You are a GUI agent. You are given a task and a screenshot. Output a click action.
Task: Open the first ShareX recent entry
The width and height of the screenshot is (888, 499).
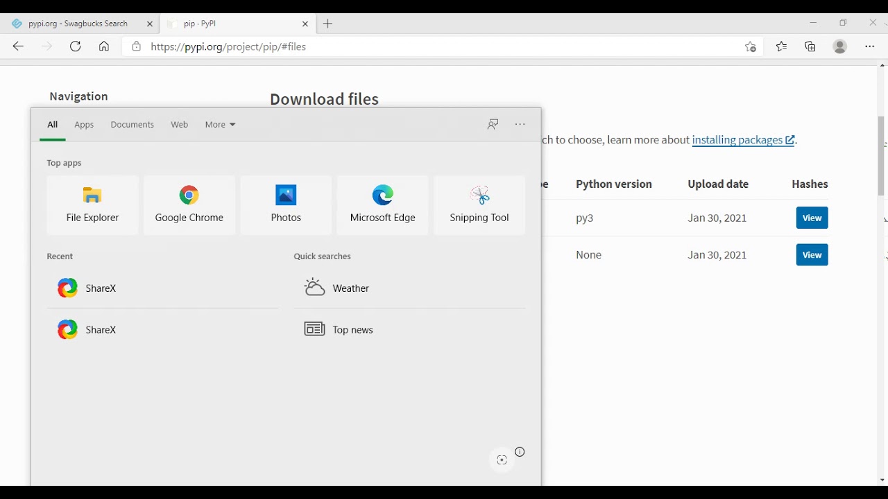162,288
